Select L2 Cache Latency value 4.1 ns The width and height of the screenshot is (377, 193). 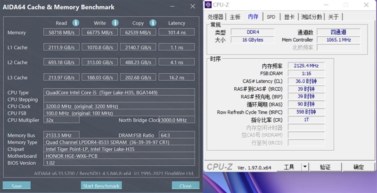176,62
